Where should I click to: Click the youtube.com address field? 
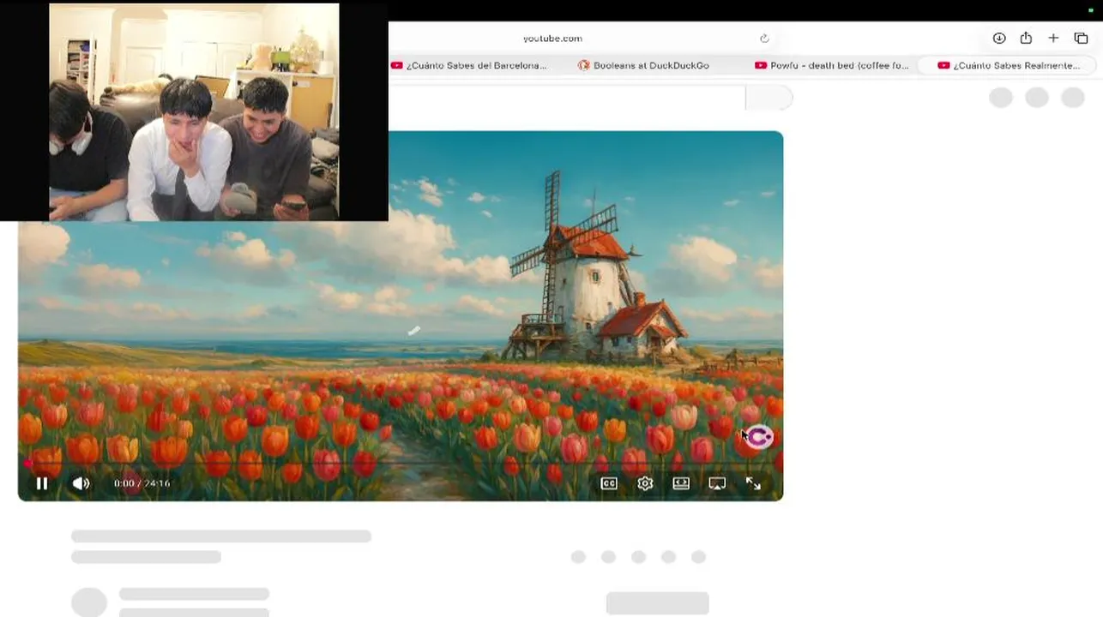tap(552, 39)
